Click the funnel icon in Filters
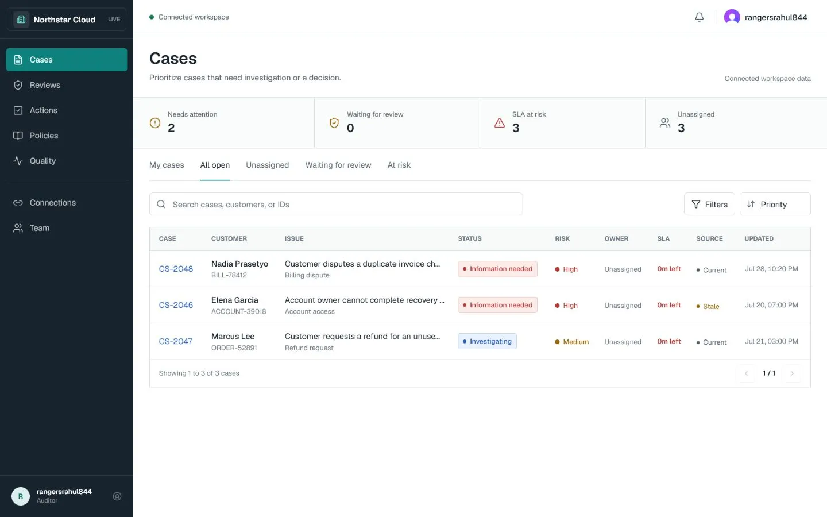Image resolution: width=827 pixels, height=517 pixels. click(696, 205)
